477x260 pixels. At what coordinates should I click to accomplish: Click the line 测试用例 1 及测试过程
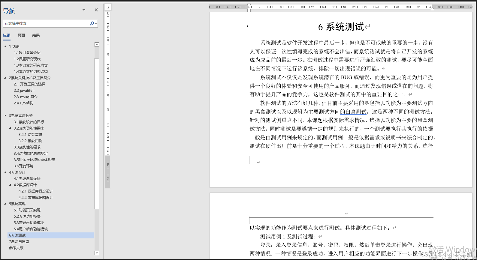pyautogui.click(x=288, y=236)
